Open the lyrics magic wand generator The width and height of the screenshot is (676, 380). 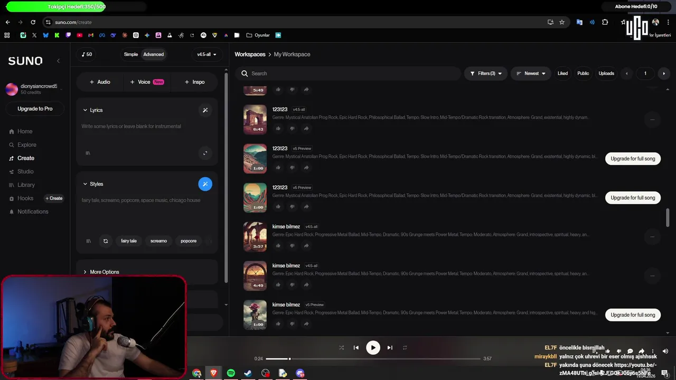[205, 110]
